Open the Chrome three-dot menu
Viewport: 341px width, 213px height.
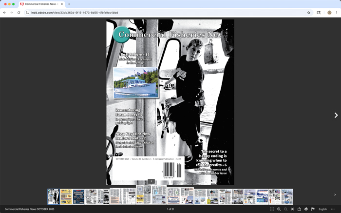[x=336, y=13]
